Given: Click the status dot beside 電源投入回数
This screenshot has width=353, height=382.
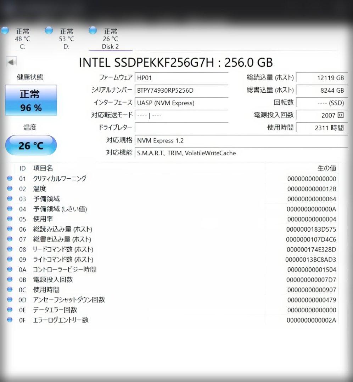Looking at the screenshot, I should (x=10, y=279).
